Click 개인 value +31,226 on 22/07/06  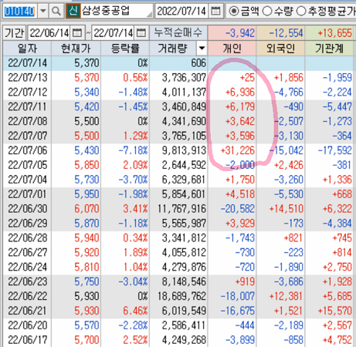pos(237,150)
